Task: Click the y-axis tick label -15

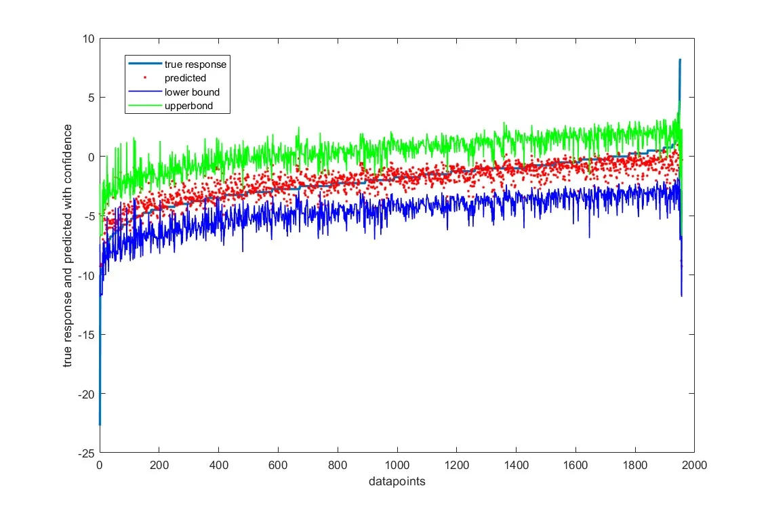Action: 86,335
